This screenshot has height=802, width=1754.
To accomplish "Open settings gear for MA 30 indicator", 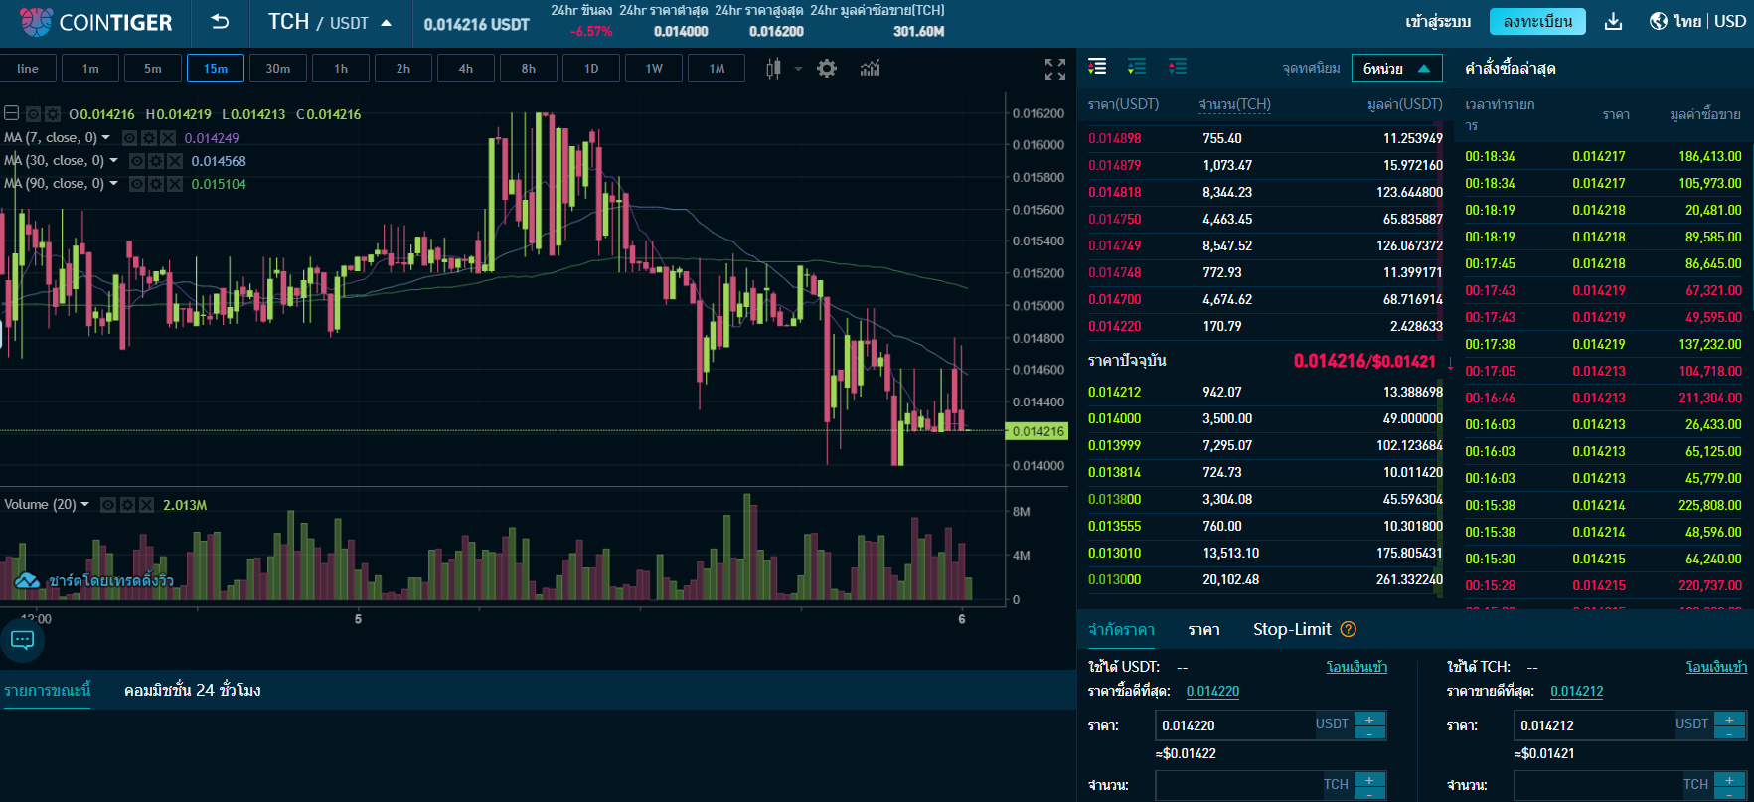I will [156, 161].
